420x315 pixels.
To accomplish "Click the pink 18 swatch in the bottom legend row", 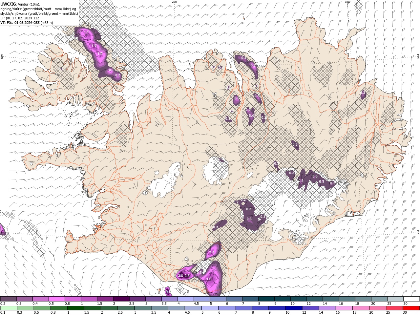I will coord(361,308).
